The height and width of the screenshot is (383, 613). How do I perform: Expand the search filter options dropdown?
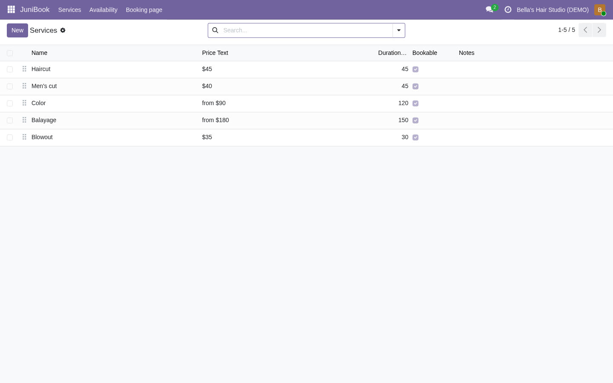[x=399, y=30]
